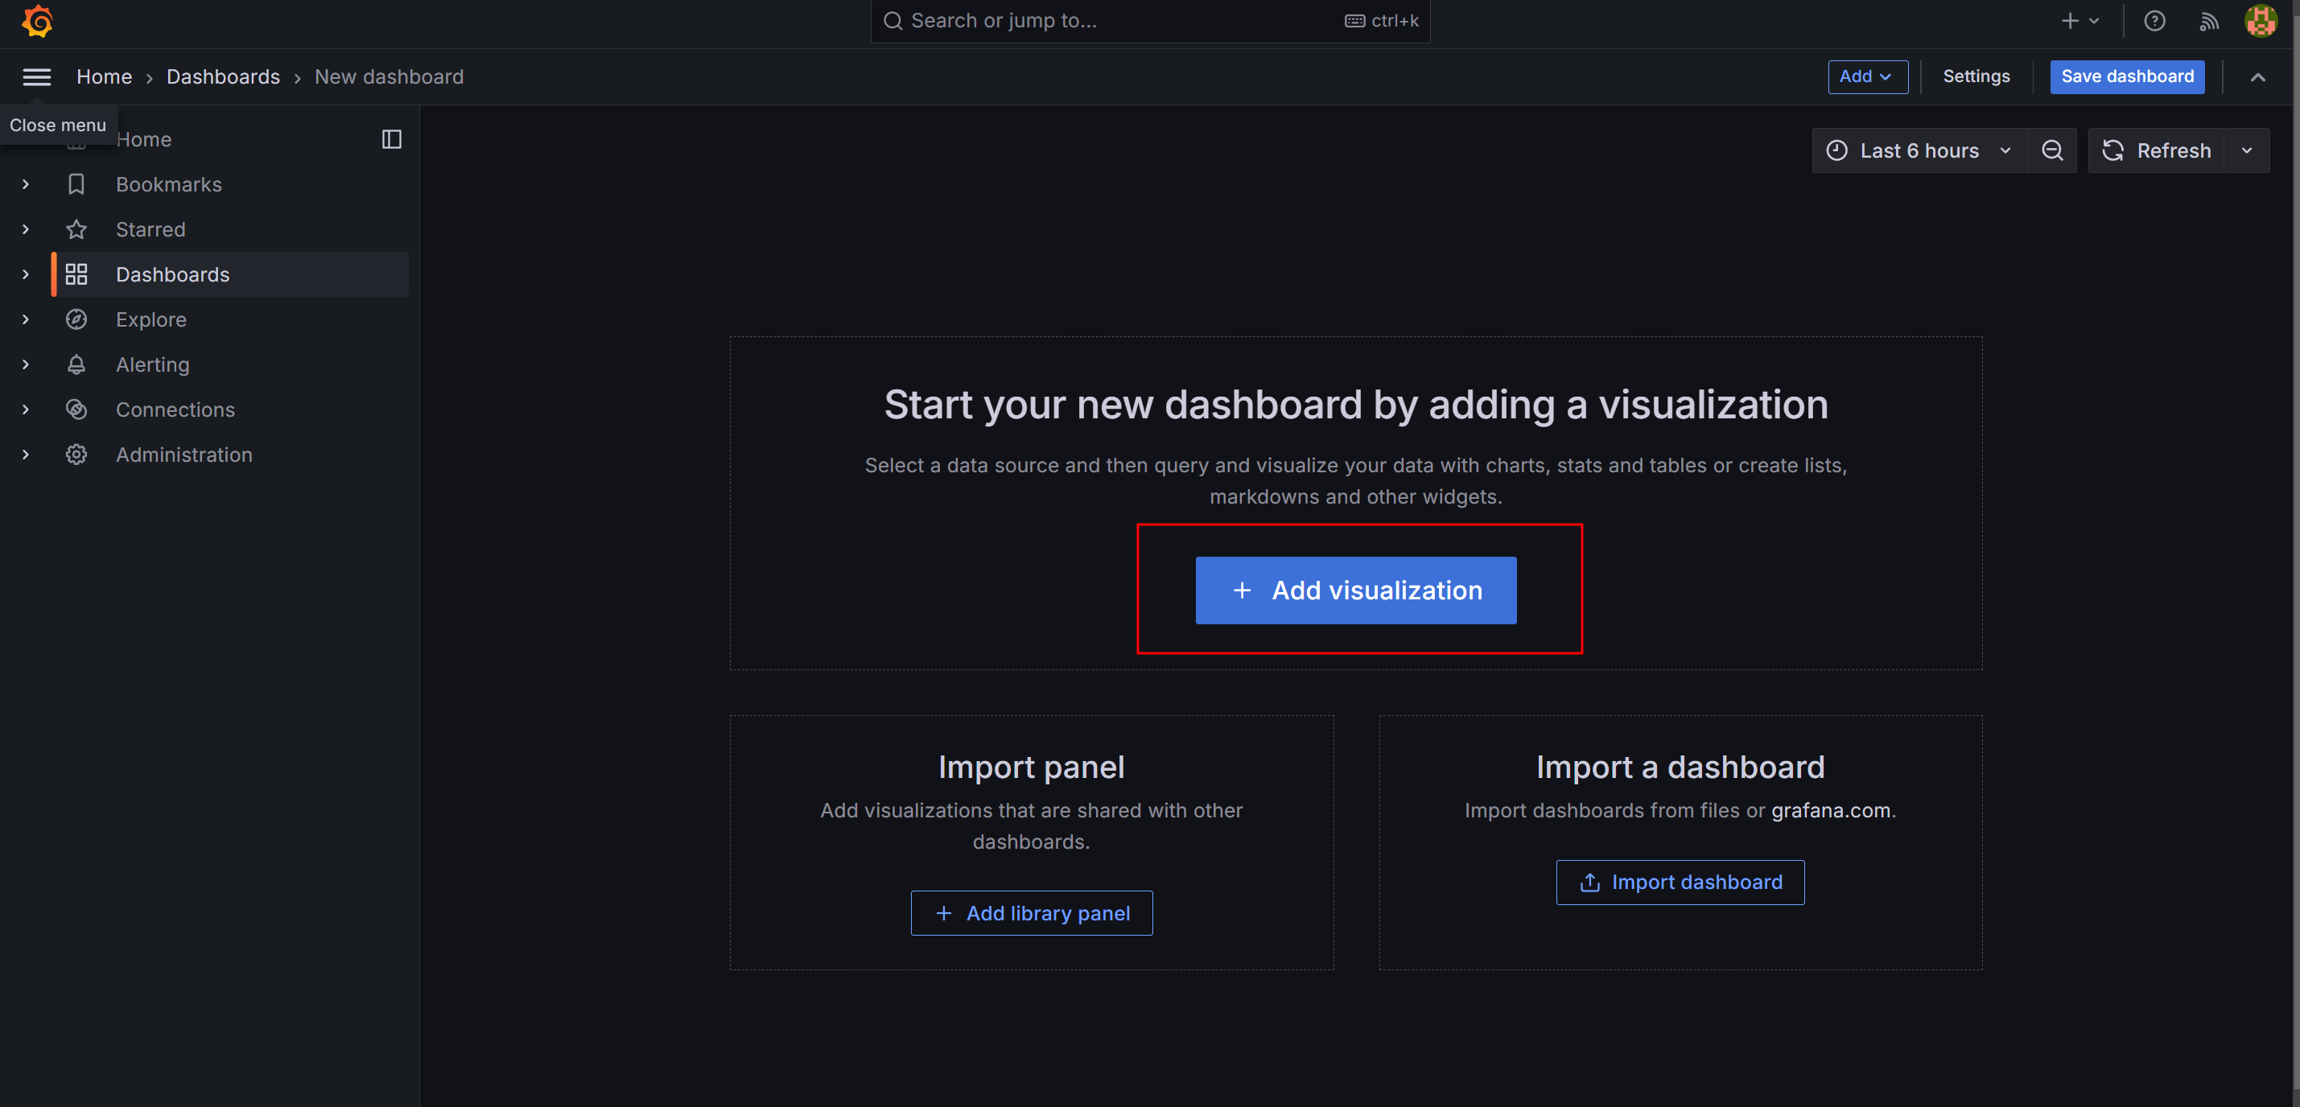Screen dimensions: 2300x1107
Task: Click the Administration gear icon
Action: 76,455
